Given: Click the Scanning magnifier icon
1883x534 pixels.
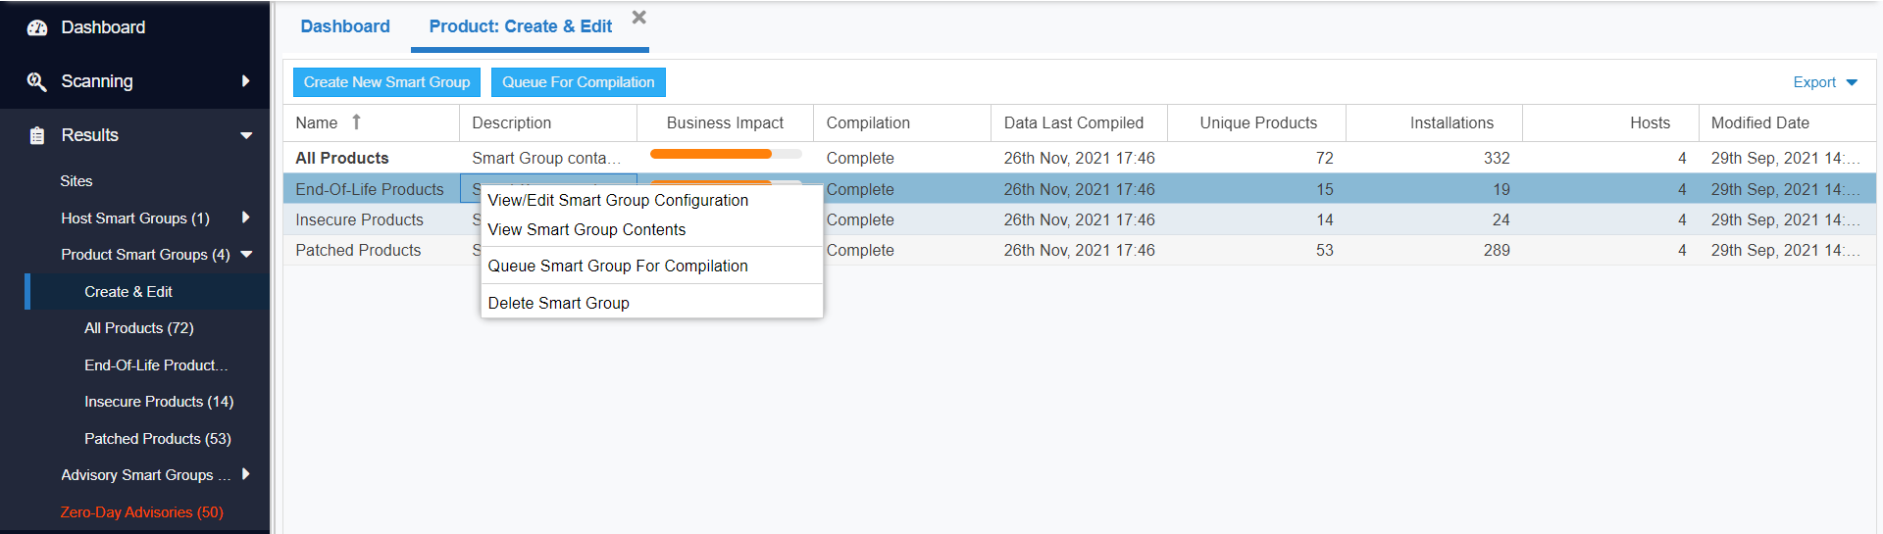Looking at the screenshot, I should pos(36,81).
